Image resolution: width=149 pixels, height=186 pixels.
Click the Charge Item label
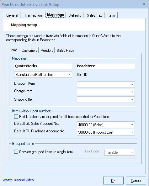(23, 91)
